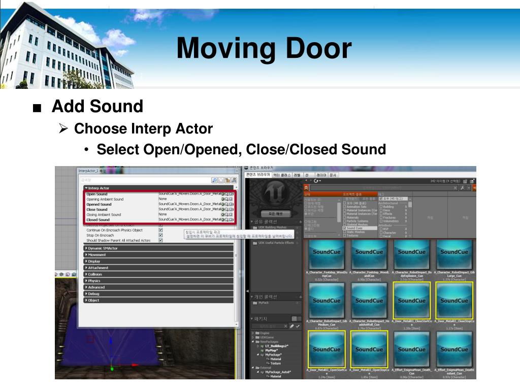The width and height of the screenshot is (520, 390).
Task: Select A_Door_Metal03_CloseStopCue sound cue thumbnail
Action: pos(454,301)
